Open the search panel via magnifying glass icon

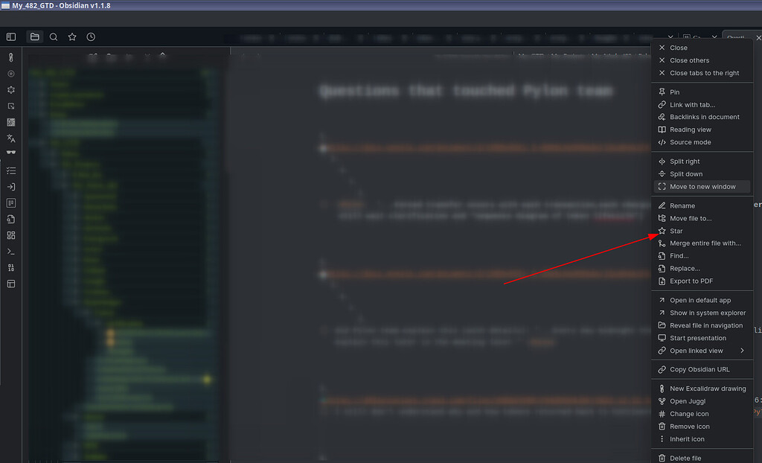[53, 36]
